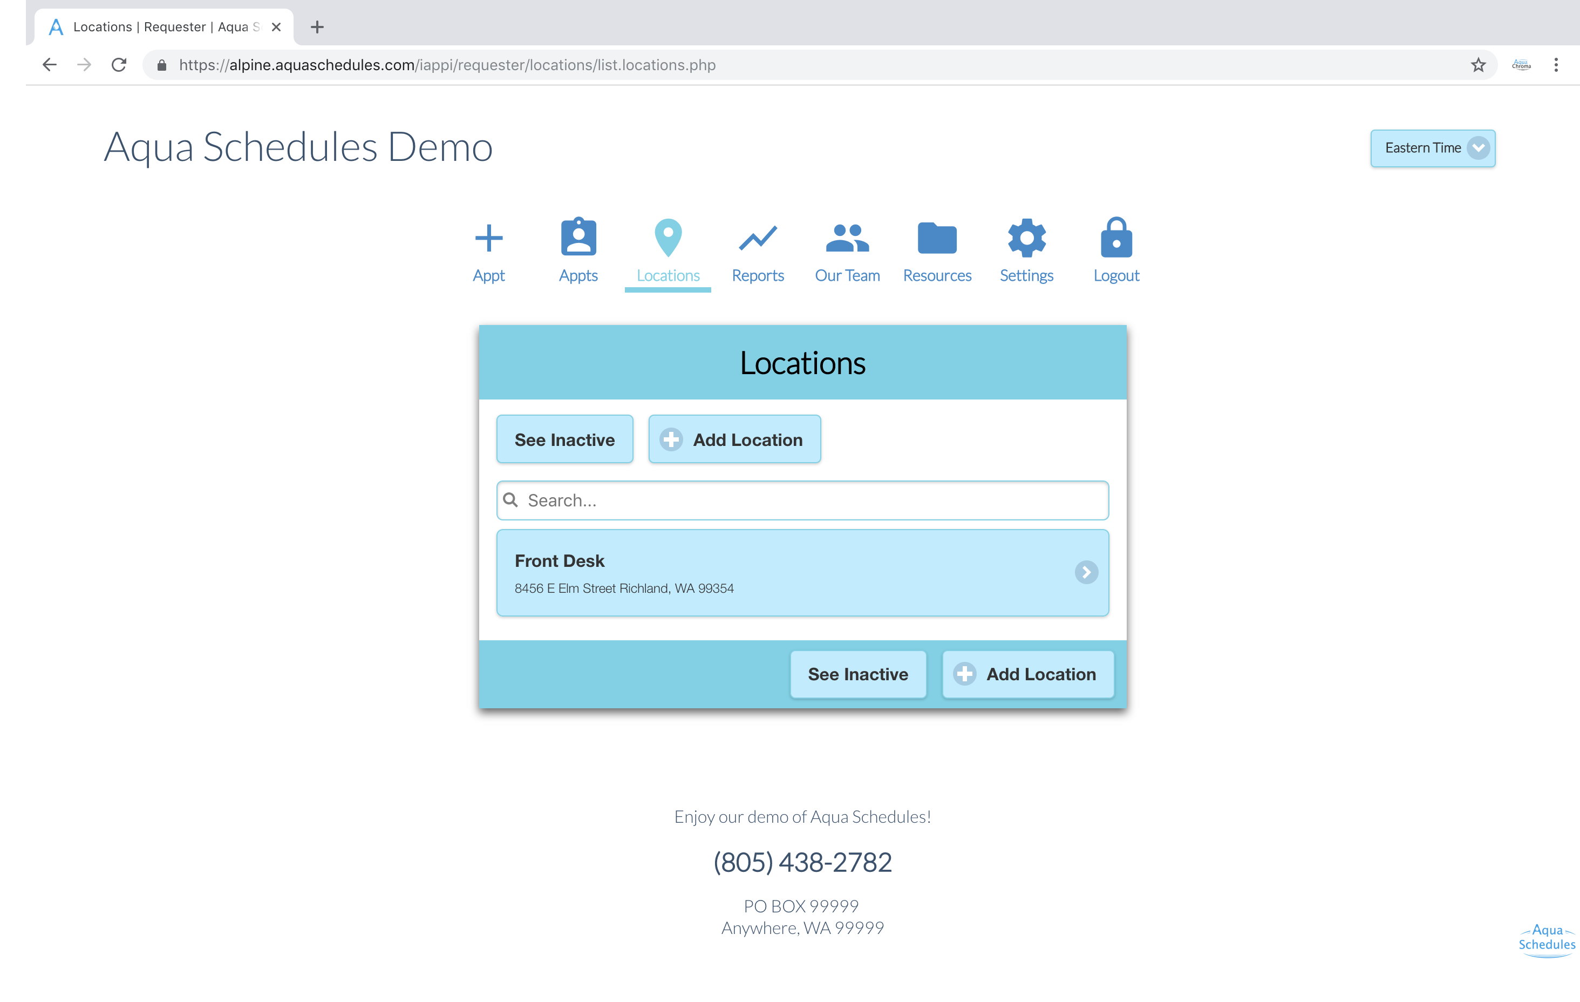Click the top Add Location button text

click(747, 439)
